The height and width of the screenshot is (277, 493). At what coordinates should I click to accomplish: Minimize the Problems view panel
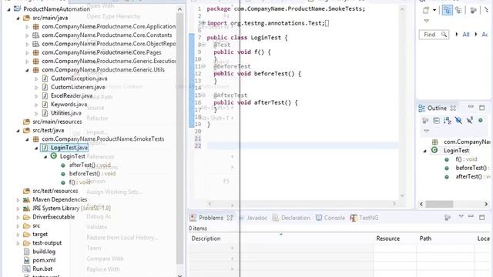(471, 216)
